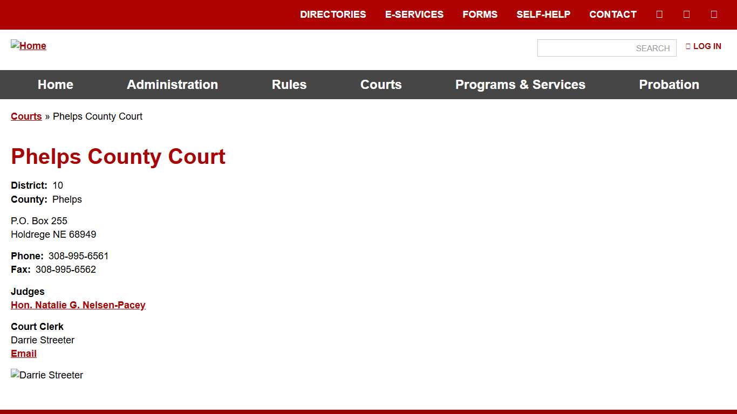Open Hon. Natalie G. Nelsen-Pacey's judge profile
This screenshot has width=737, height=414.
78,305
